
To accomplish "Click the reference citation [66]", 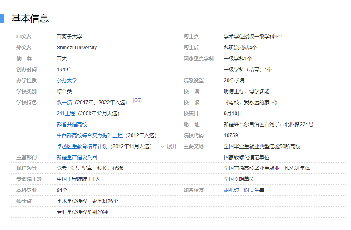I will 137,100.
